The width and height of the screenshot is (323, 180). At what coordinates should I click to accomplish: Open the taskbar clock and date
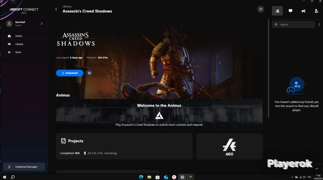[318, 177]
